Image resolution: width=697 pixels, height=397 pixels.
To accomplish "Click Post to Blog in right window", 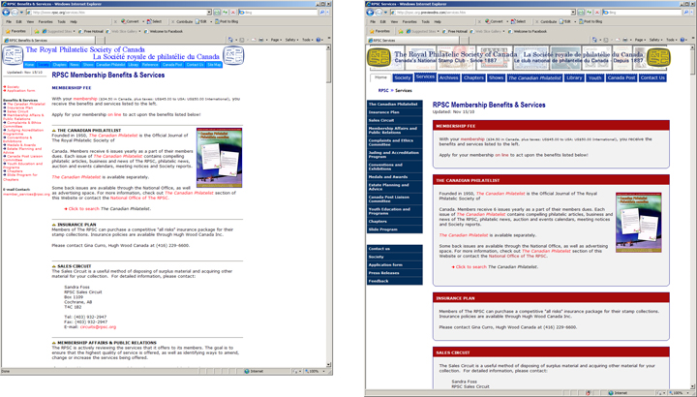I will pos(591,21).
